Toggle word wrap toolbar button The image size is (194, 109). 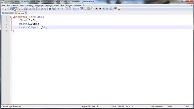pyautogui.click(x=75, y=9)
